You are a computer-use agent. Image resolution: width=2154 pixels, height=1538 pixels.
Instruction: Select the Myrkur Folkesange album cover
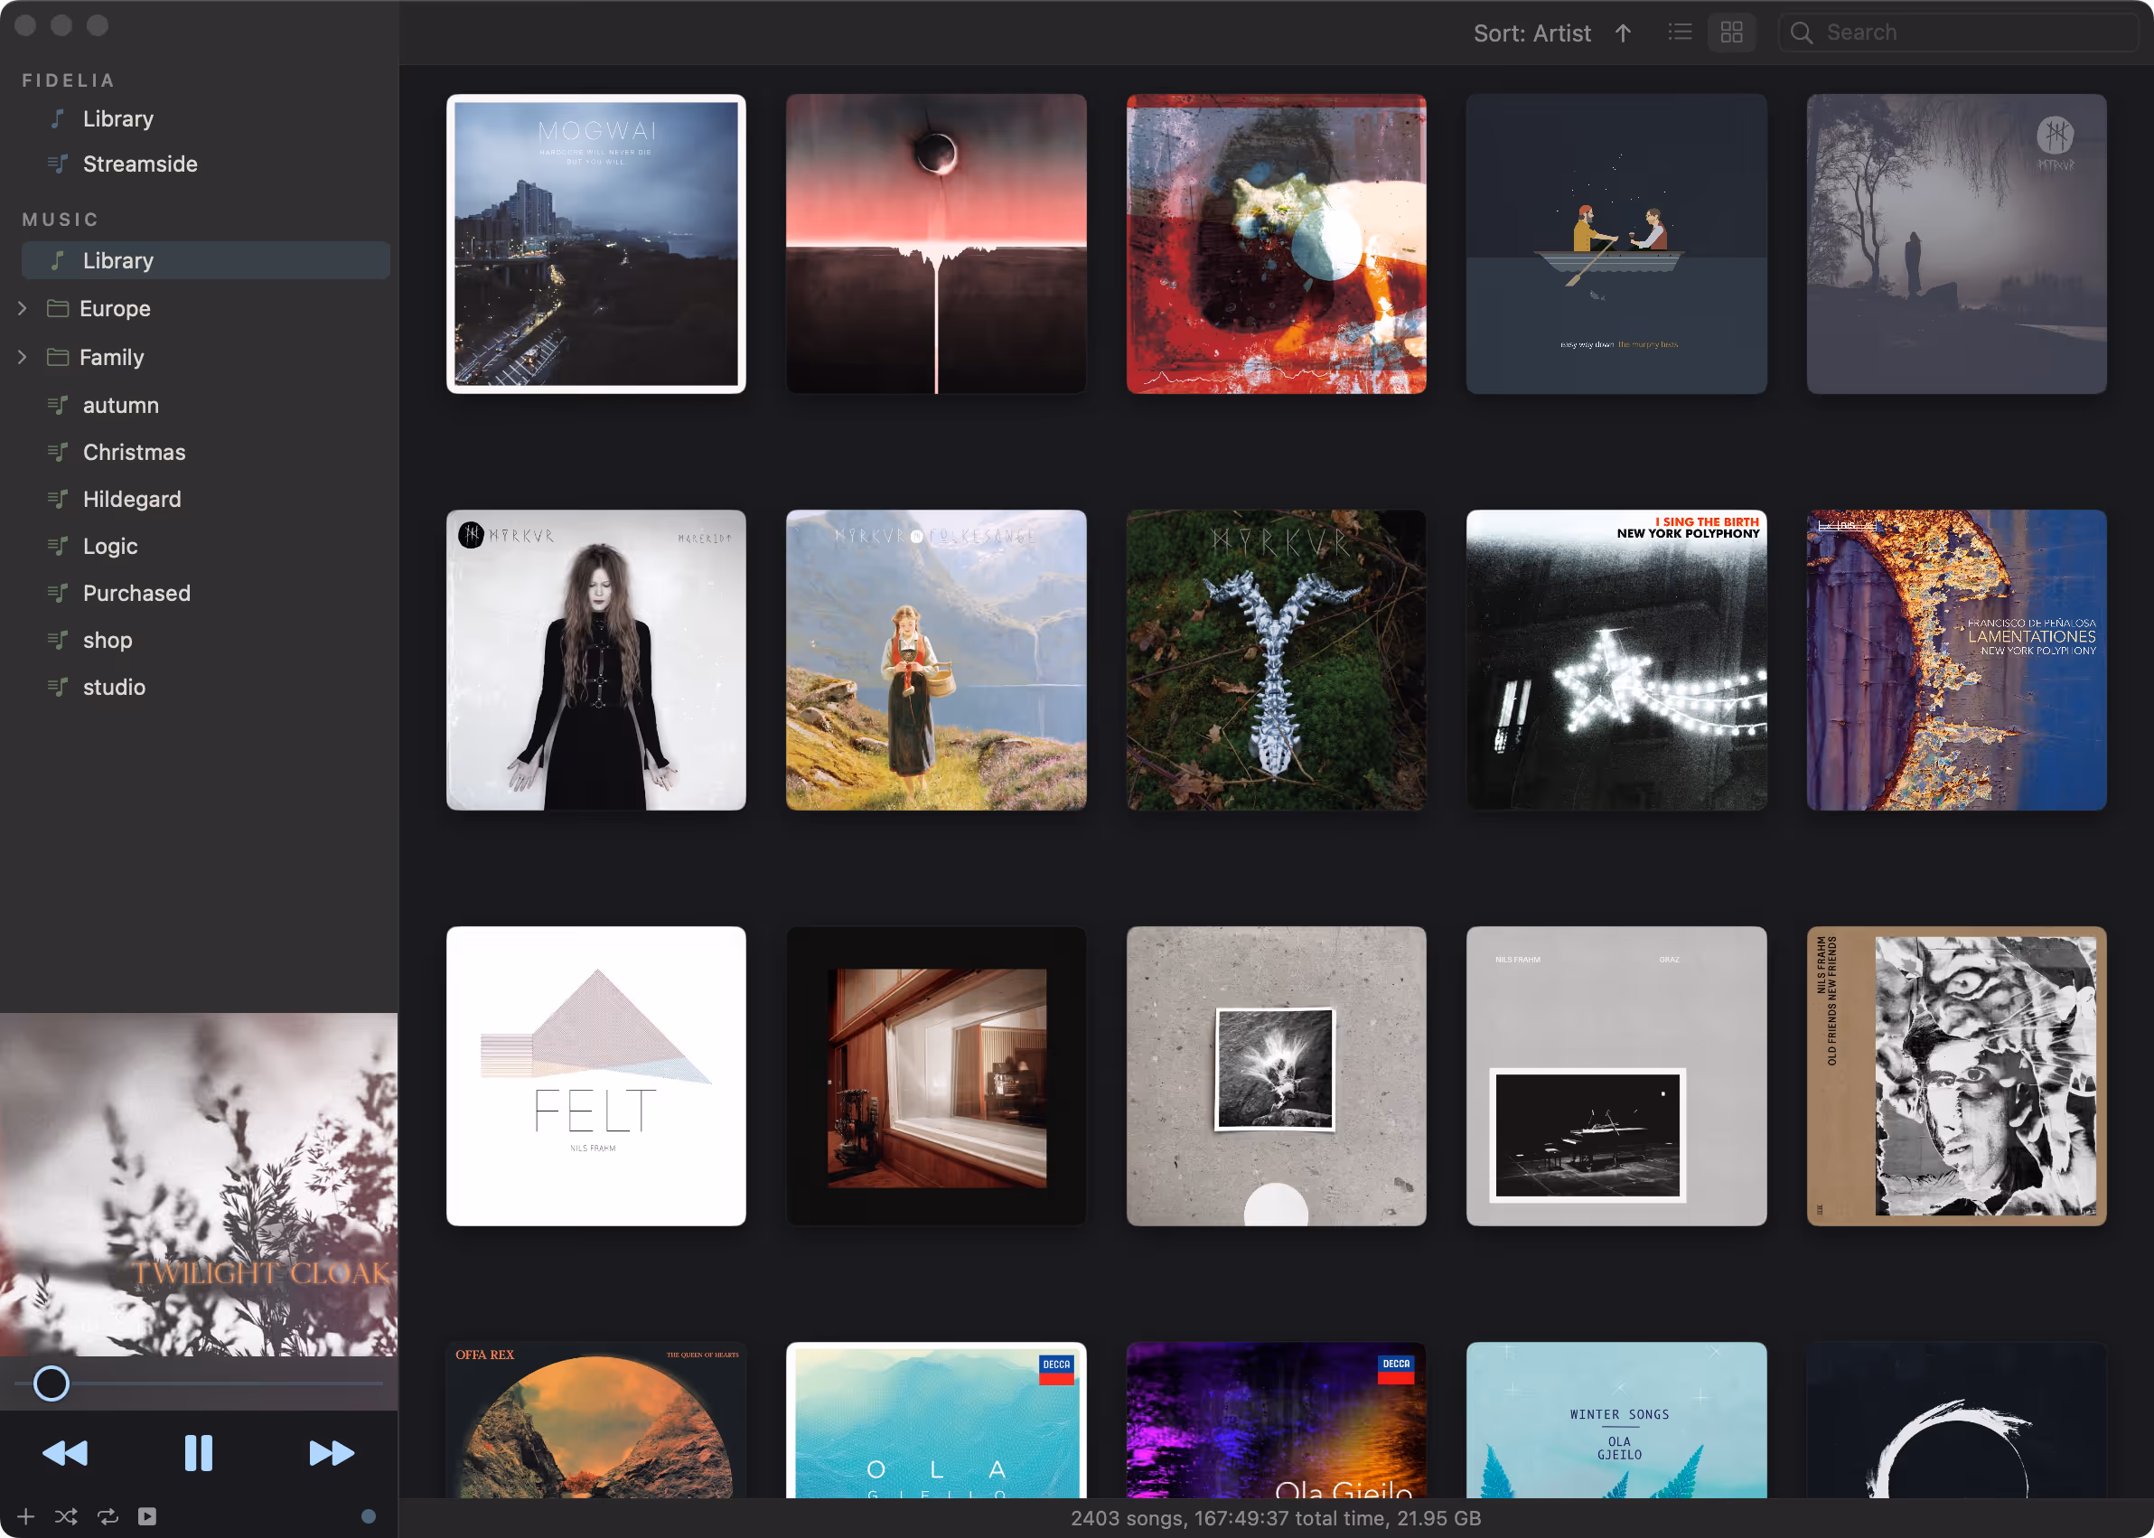936,660
